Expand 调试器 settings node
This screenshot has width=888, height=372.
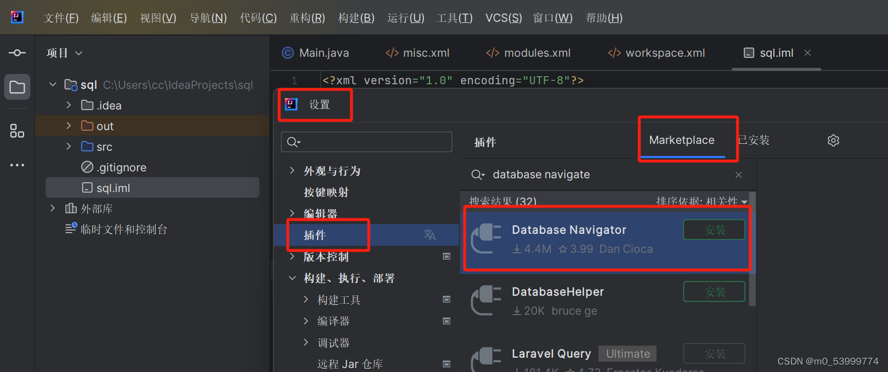306,343
